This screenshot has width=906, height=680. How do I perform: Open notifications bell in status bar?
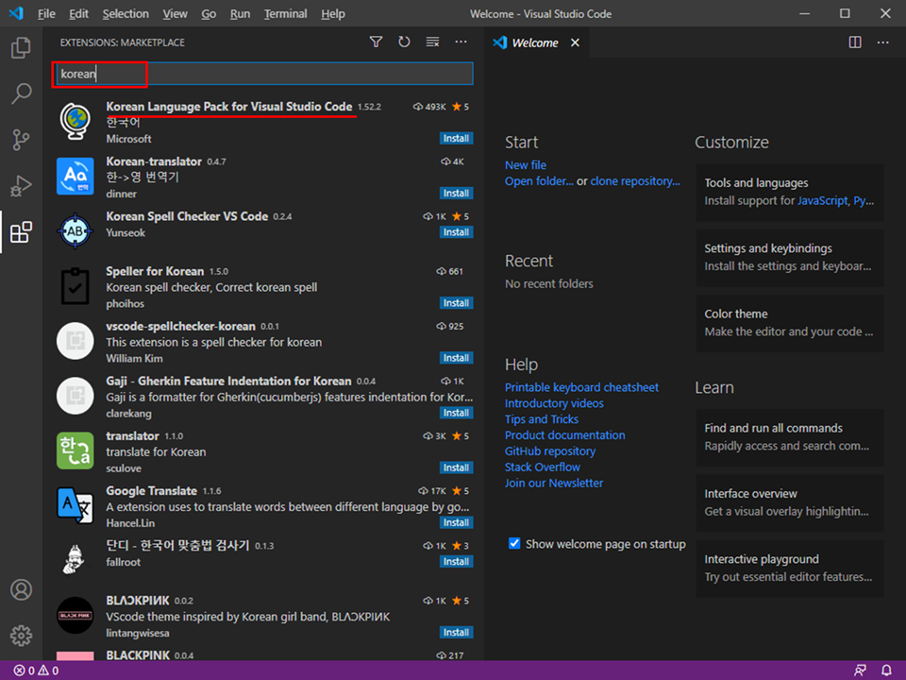click(x=886, y=671)
